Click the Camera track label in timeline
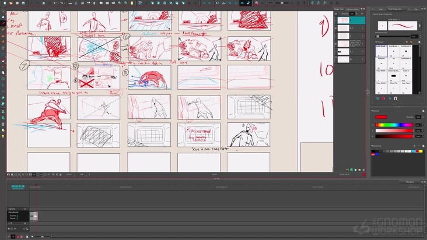Screen dimensions: 427x240 pos(12,209)
